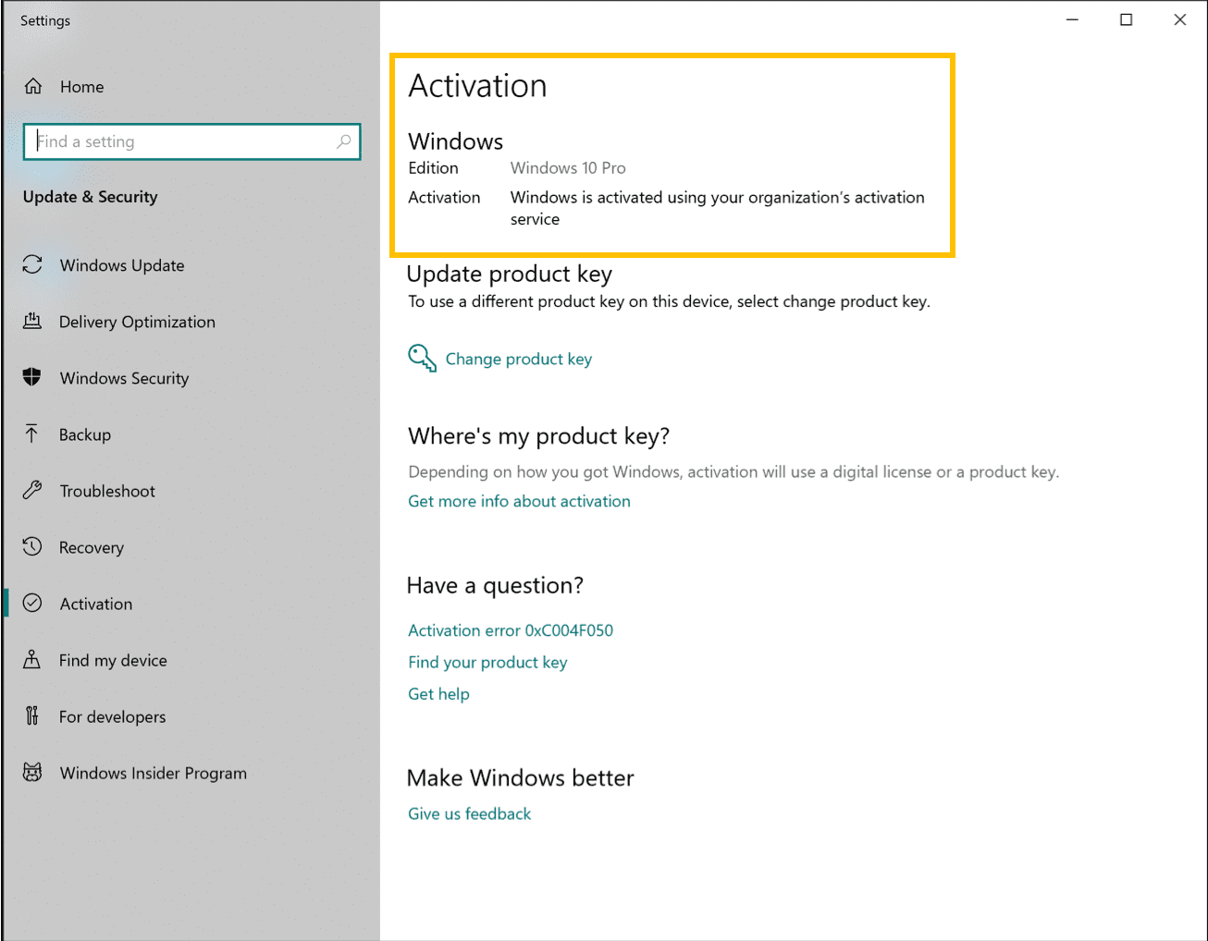
Task: Click the Get help link
Action: [438, 694]
